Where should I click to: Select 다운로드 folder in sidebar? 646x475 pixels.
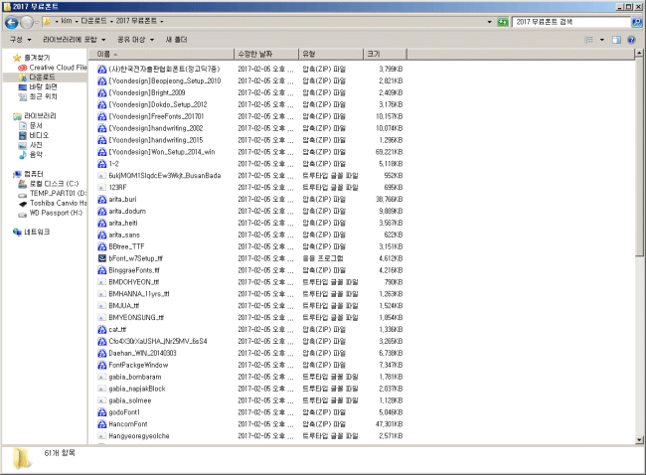pos(42,78)
